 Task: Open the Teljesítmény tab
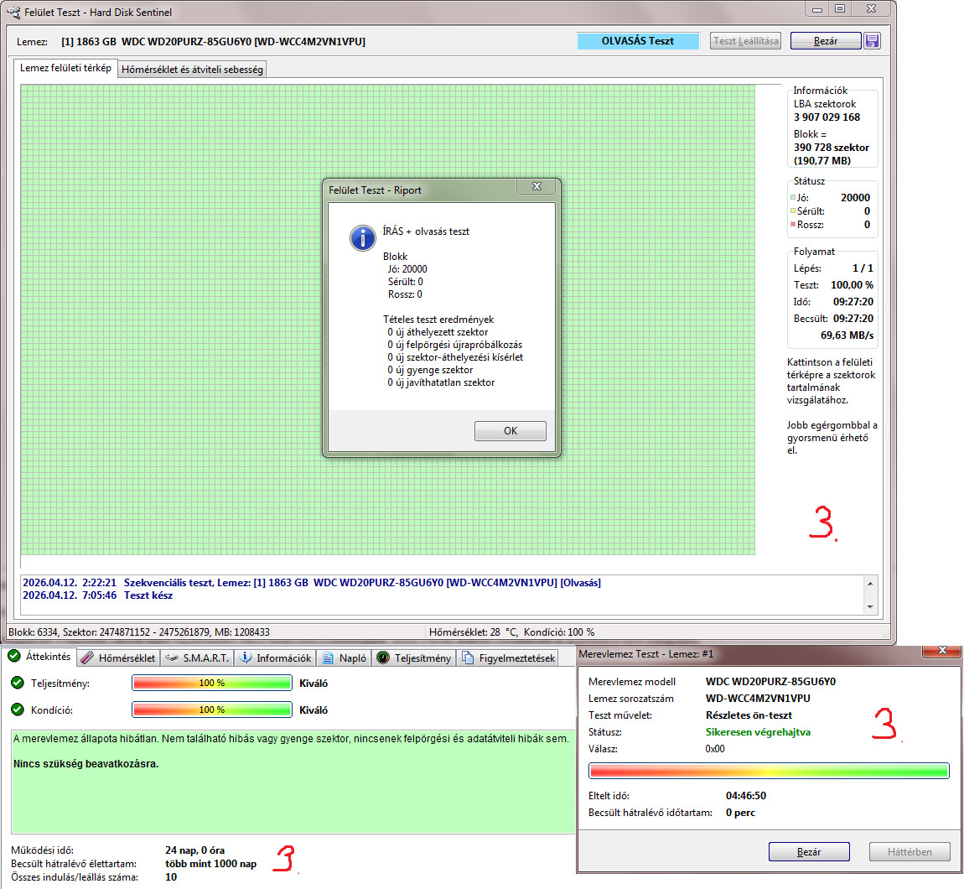414,658
